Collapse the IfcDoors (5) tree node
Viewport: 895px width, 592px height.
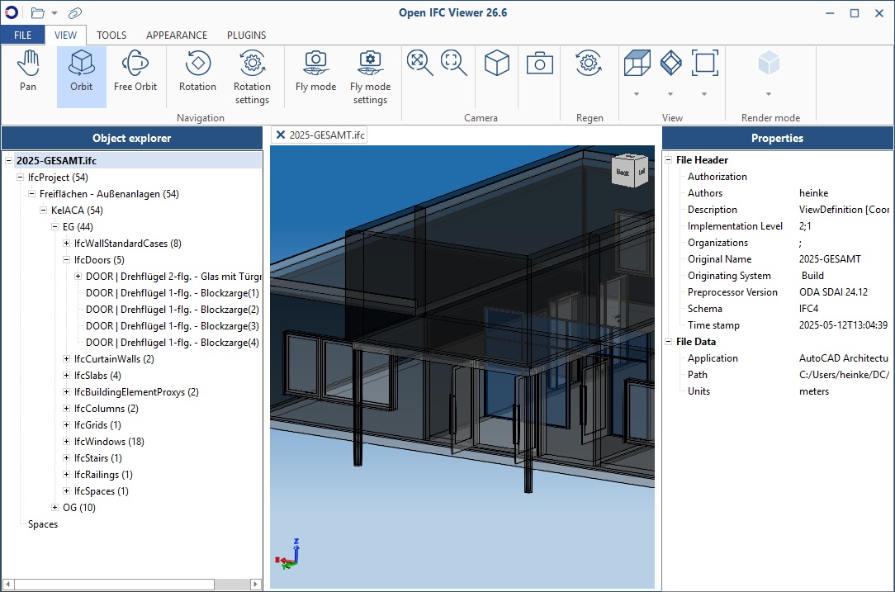point(67,260)
